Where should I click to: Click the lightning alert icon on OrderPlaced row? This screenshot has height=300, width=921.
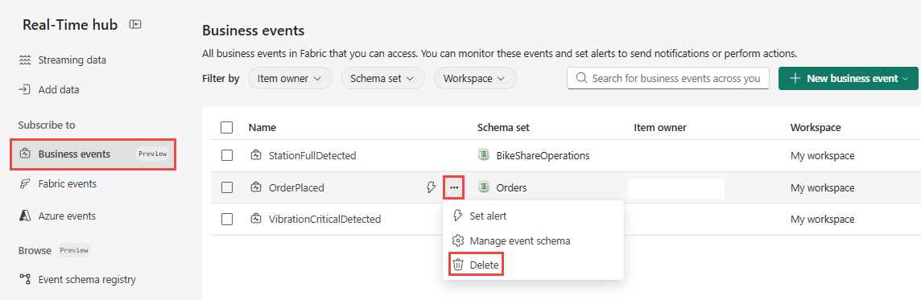point(432,187)
